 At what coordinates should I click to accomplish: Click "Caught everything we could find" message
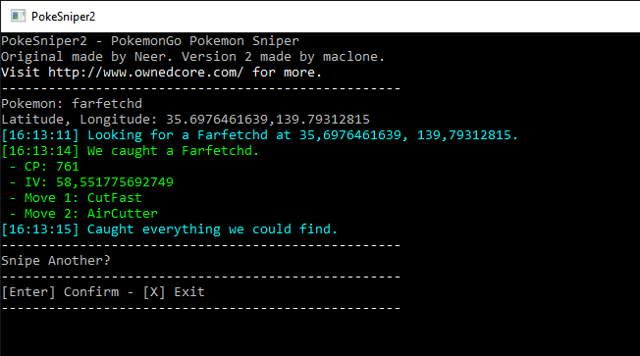(212, 229)
